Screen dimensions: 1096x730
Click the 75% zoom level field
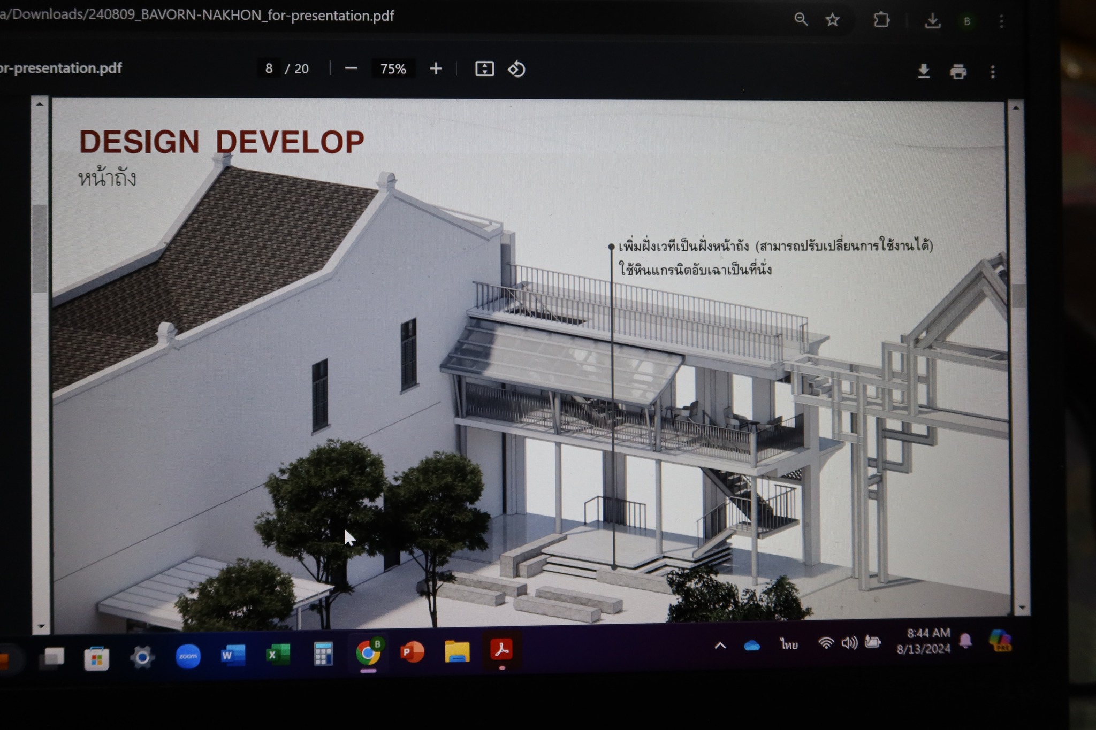(x=393, y=69)
